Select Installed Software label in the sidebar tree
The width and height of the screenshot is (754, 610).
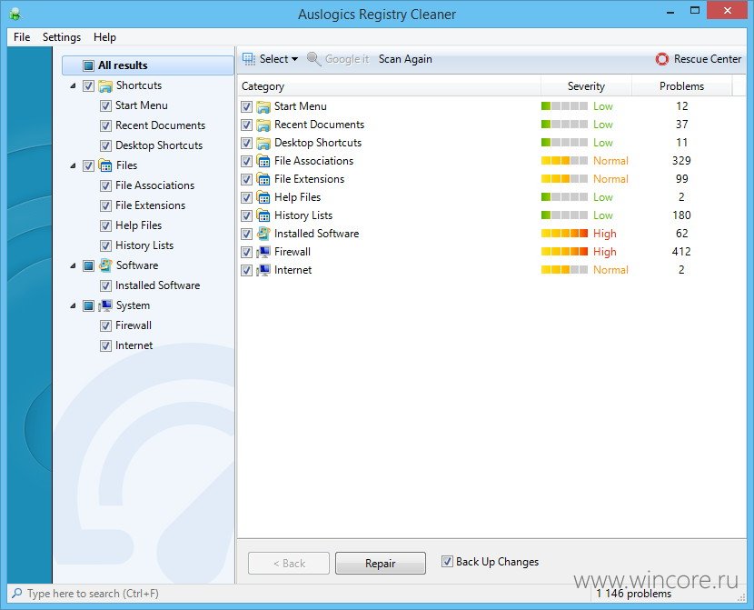tap(158, 285)
